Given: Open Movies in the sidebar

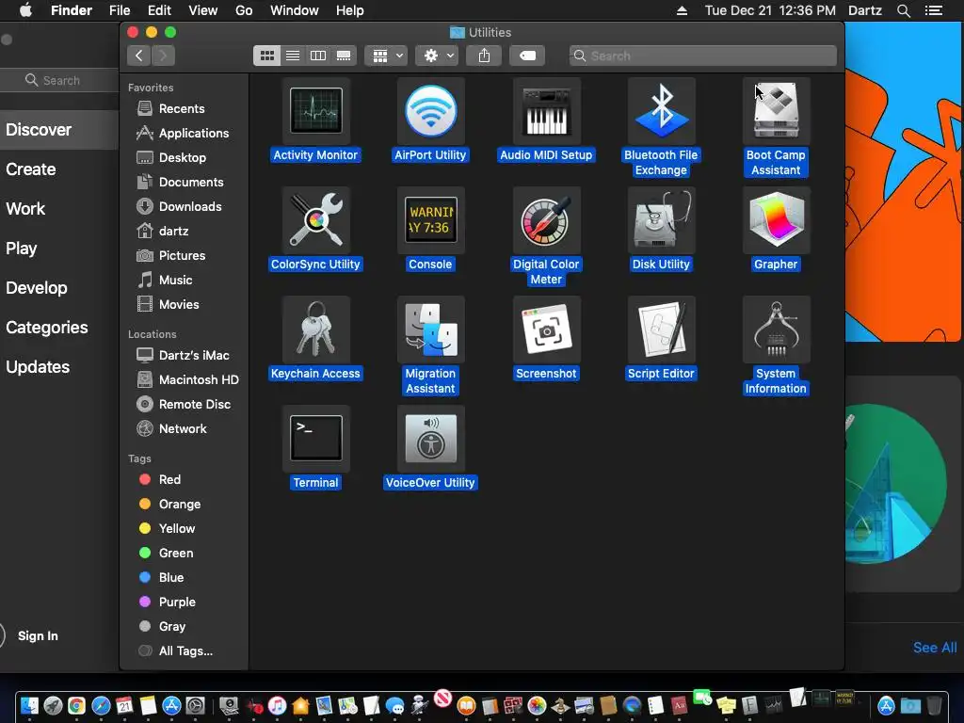Looking at the screenshot, I should click(168, 305).
